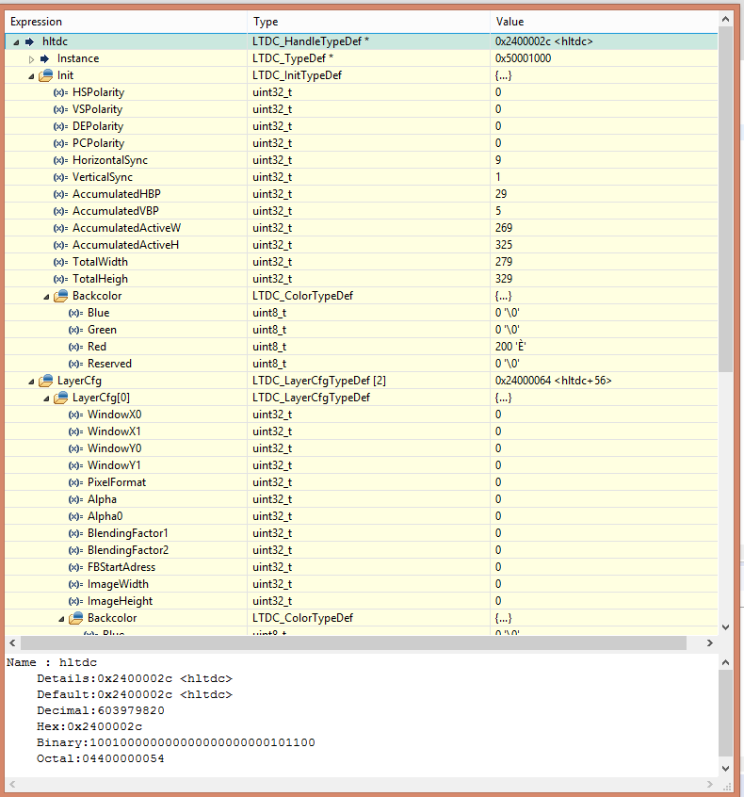Screen dimensions: 744x797
Task: Click the Init struct icon
Action: point(46,75)
